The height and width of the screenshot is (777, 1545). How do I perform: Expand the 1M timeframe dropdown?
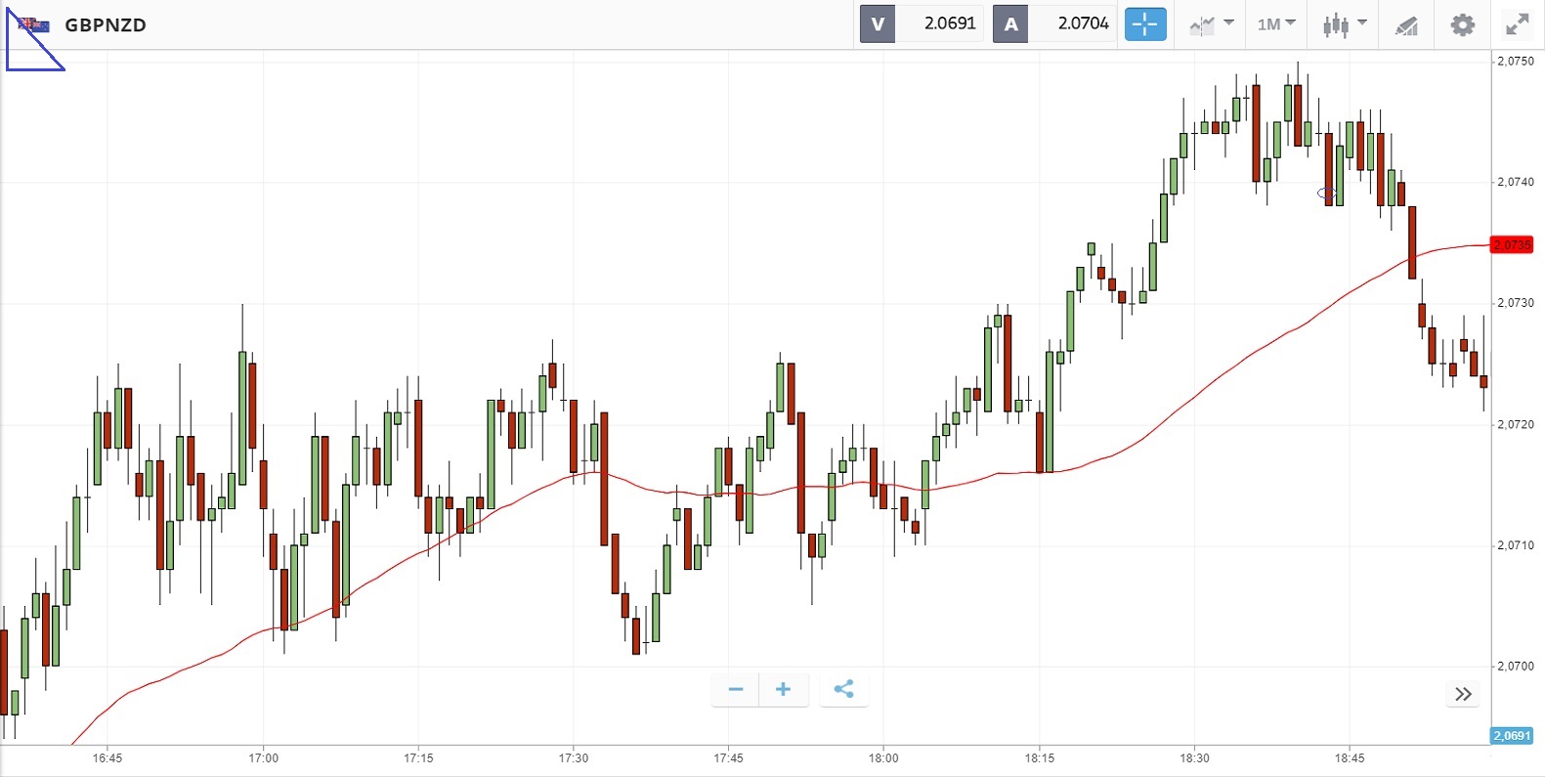[x=1275, y=24]
